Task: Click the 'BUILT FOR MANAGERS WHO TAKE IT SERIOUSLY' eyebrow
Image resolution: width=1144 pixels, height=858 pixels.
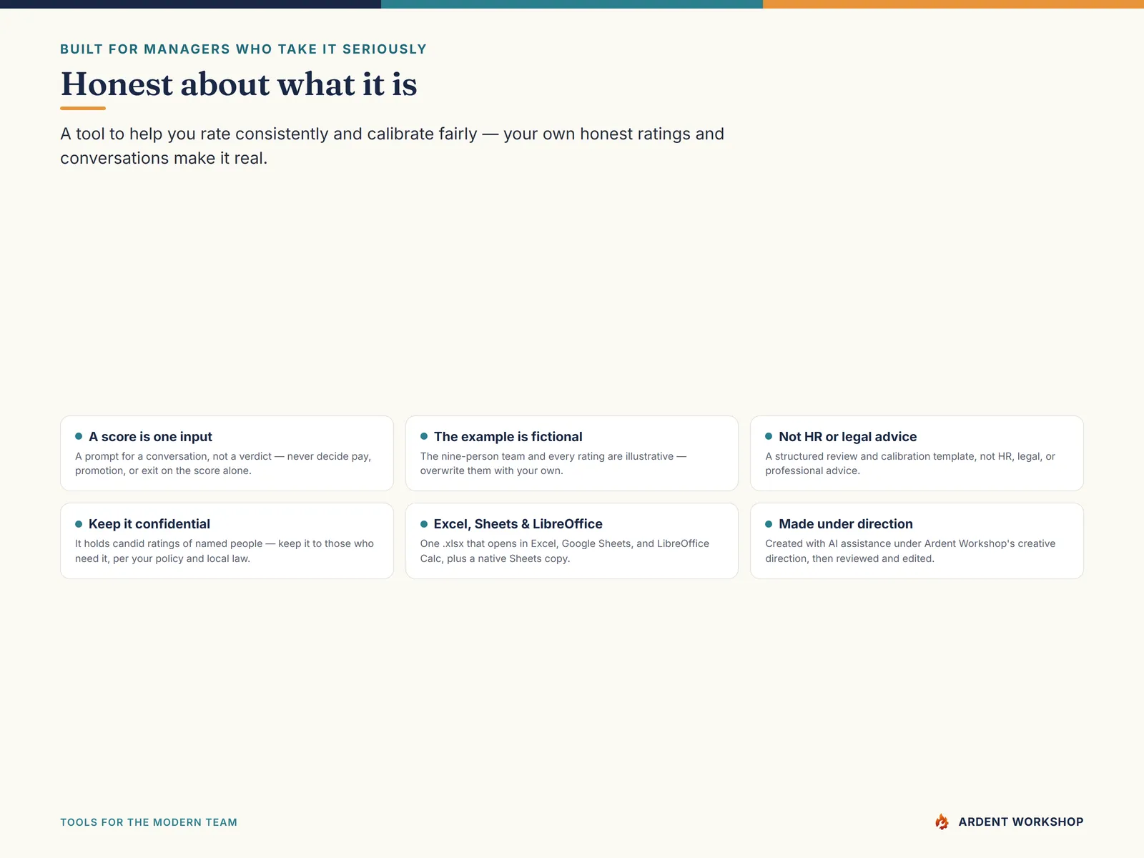Action: click(243, 49)
